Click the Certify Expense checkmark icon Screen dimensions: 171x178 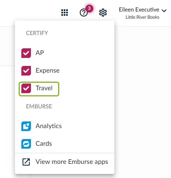tap(26, 71)
